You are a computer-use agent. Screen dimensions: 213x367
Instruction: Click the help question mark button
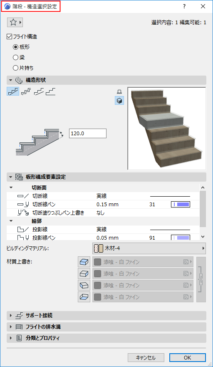pyautogui.click(x=184, y=7)
